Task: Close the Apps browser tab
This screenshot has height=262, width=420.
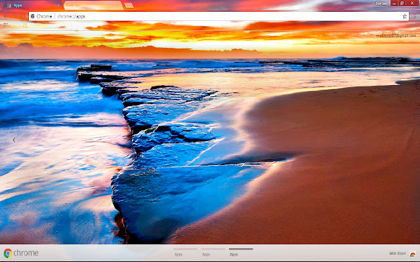Action: coord(58,5)
